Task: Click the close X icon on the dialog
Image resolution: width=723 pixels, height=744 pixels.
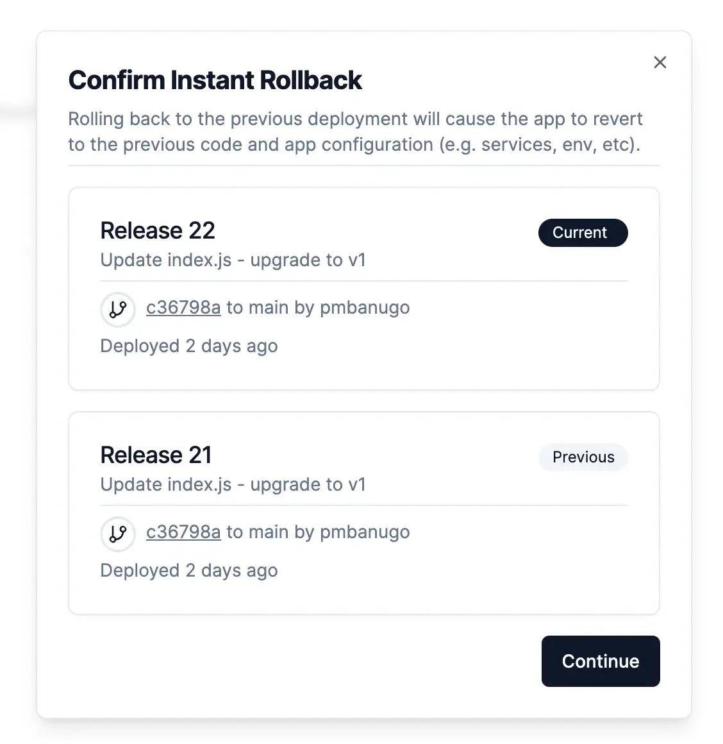Action: pos(660,62)
